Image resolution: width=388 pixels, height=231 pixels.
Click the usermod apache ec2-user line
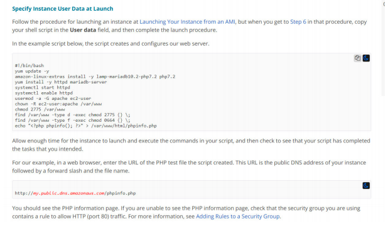coord(53,99)
